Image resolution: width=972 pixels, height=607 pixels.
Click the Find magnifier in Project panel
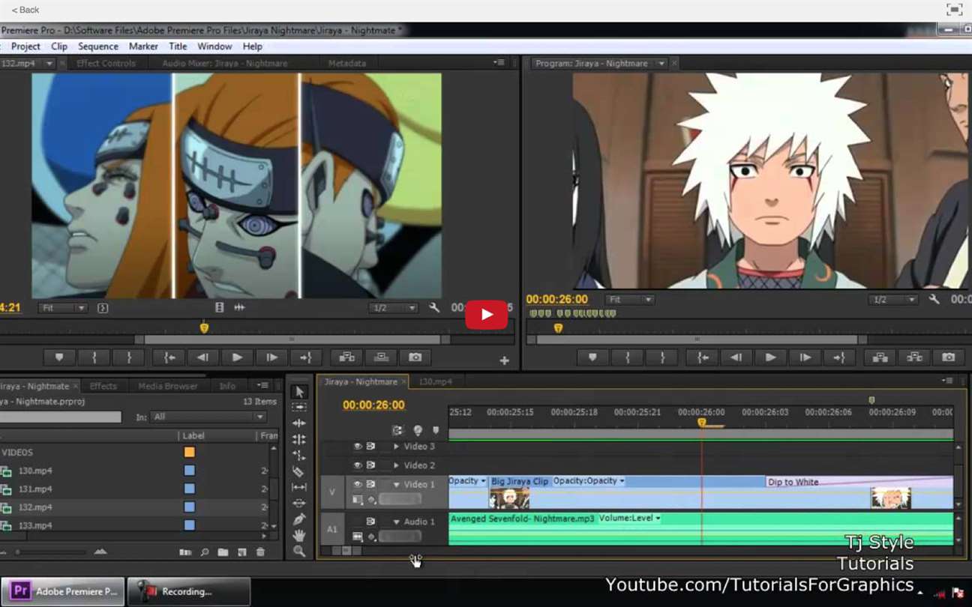point(204,552)
